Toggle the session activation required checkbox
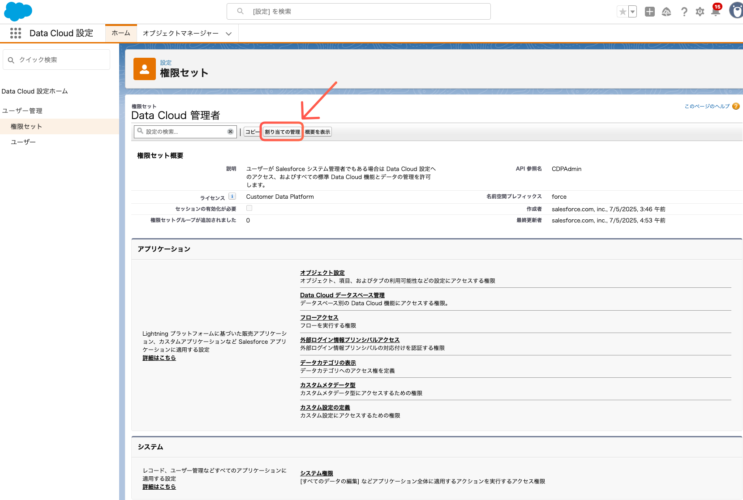 249,208
